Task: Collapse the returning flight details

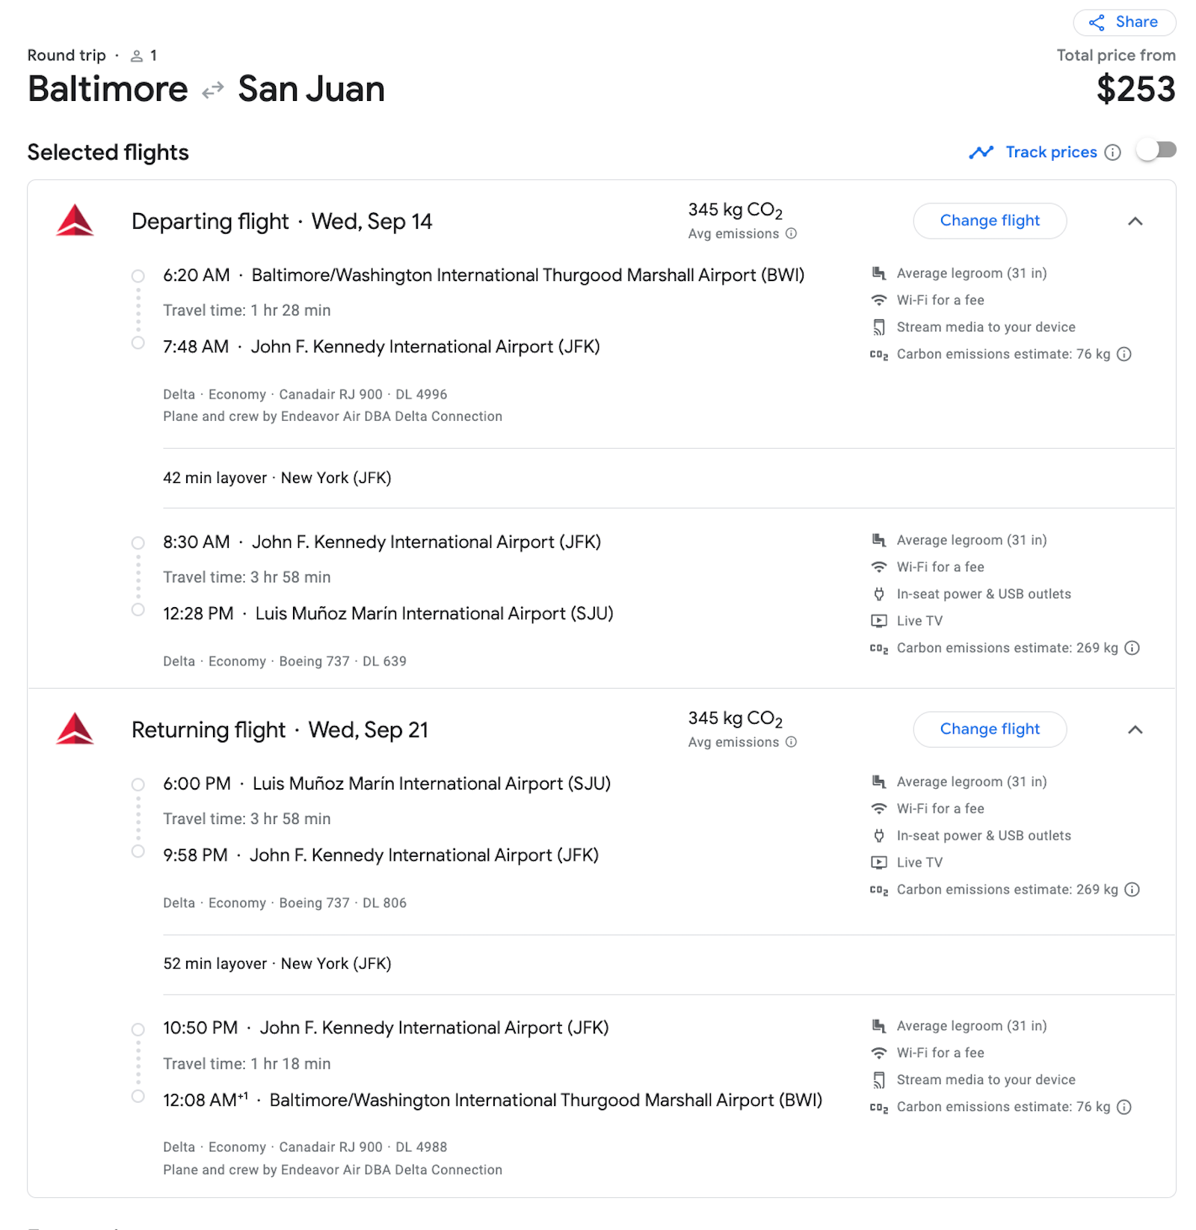Action: click(1135, 730)
